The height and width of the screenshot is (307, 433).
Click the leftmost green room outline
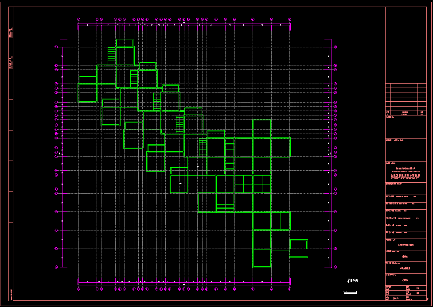point(87,93)
